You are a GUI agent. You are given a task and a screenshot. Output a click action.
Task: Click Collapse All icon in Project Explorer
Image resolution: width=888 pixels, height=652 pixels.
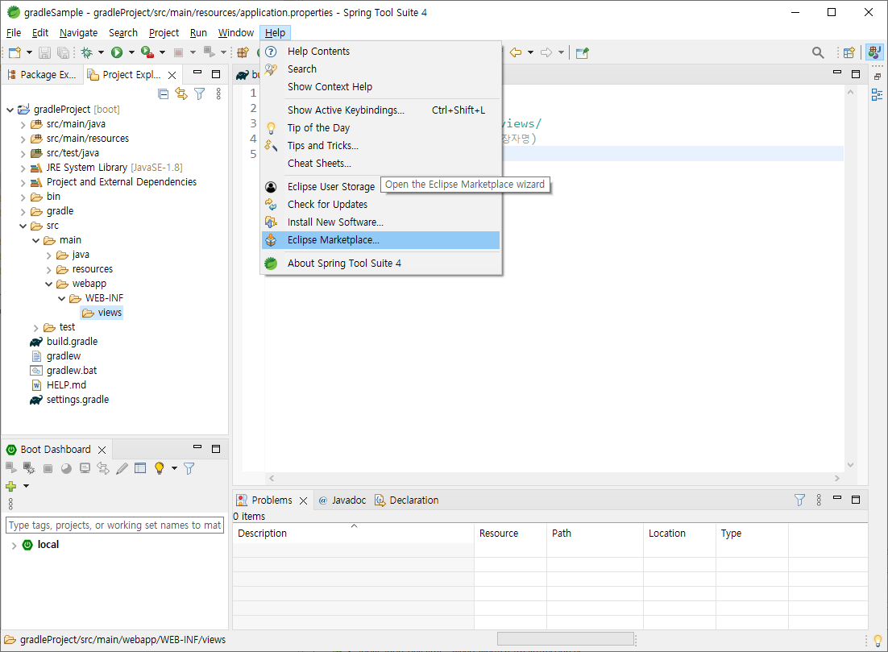(x=163, y=94)
